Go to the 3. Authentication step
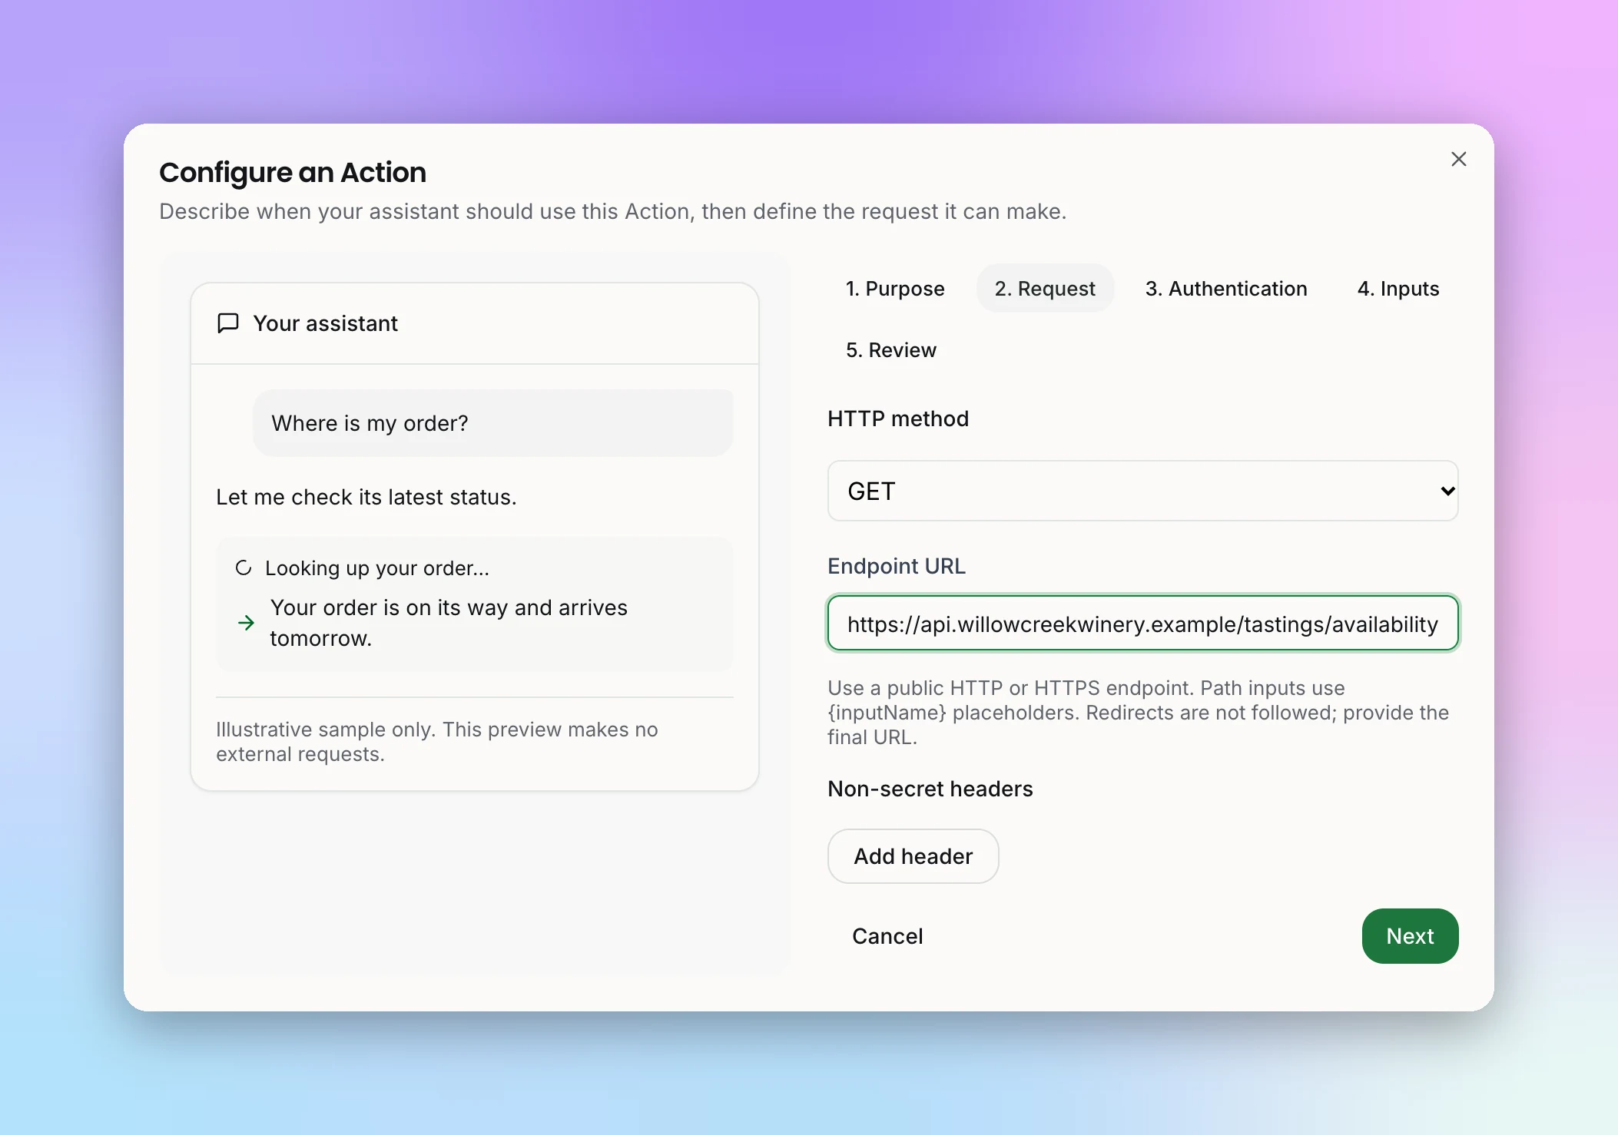The image size is (1618, 1135). coord(1226,288)
